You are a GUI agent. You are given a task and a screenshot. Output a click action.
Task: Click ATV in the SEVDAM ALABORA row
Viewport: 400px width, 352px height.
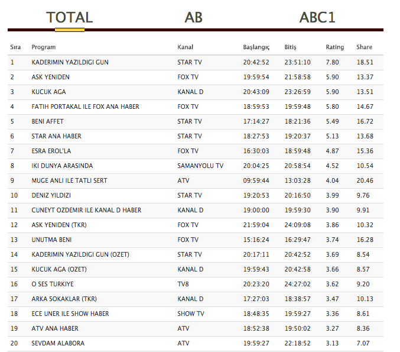pos(183,344)
